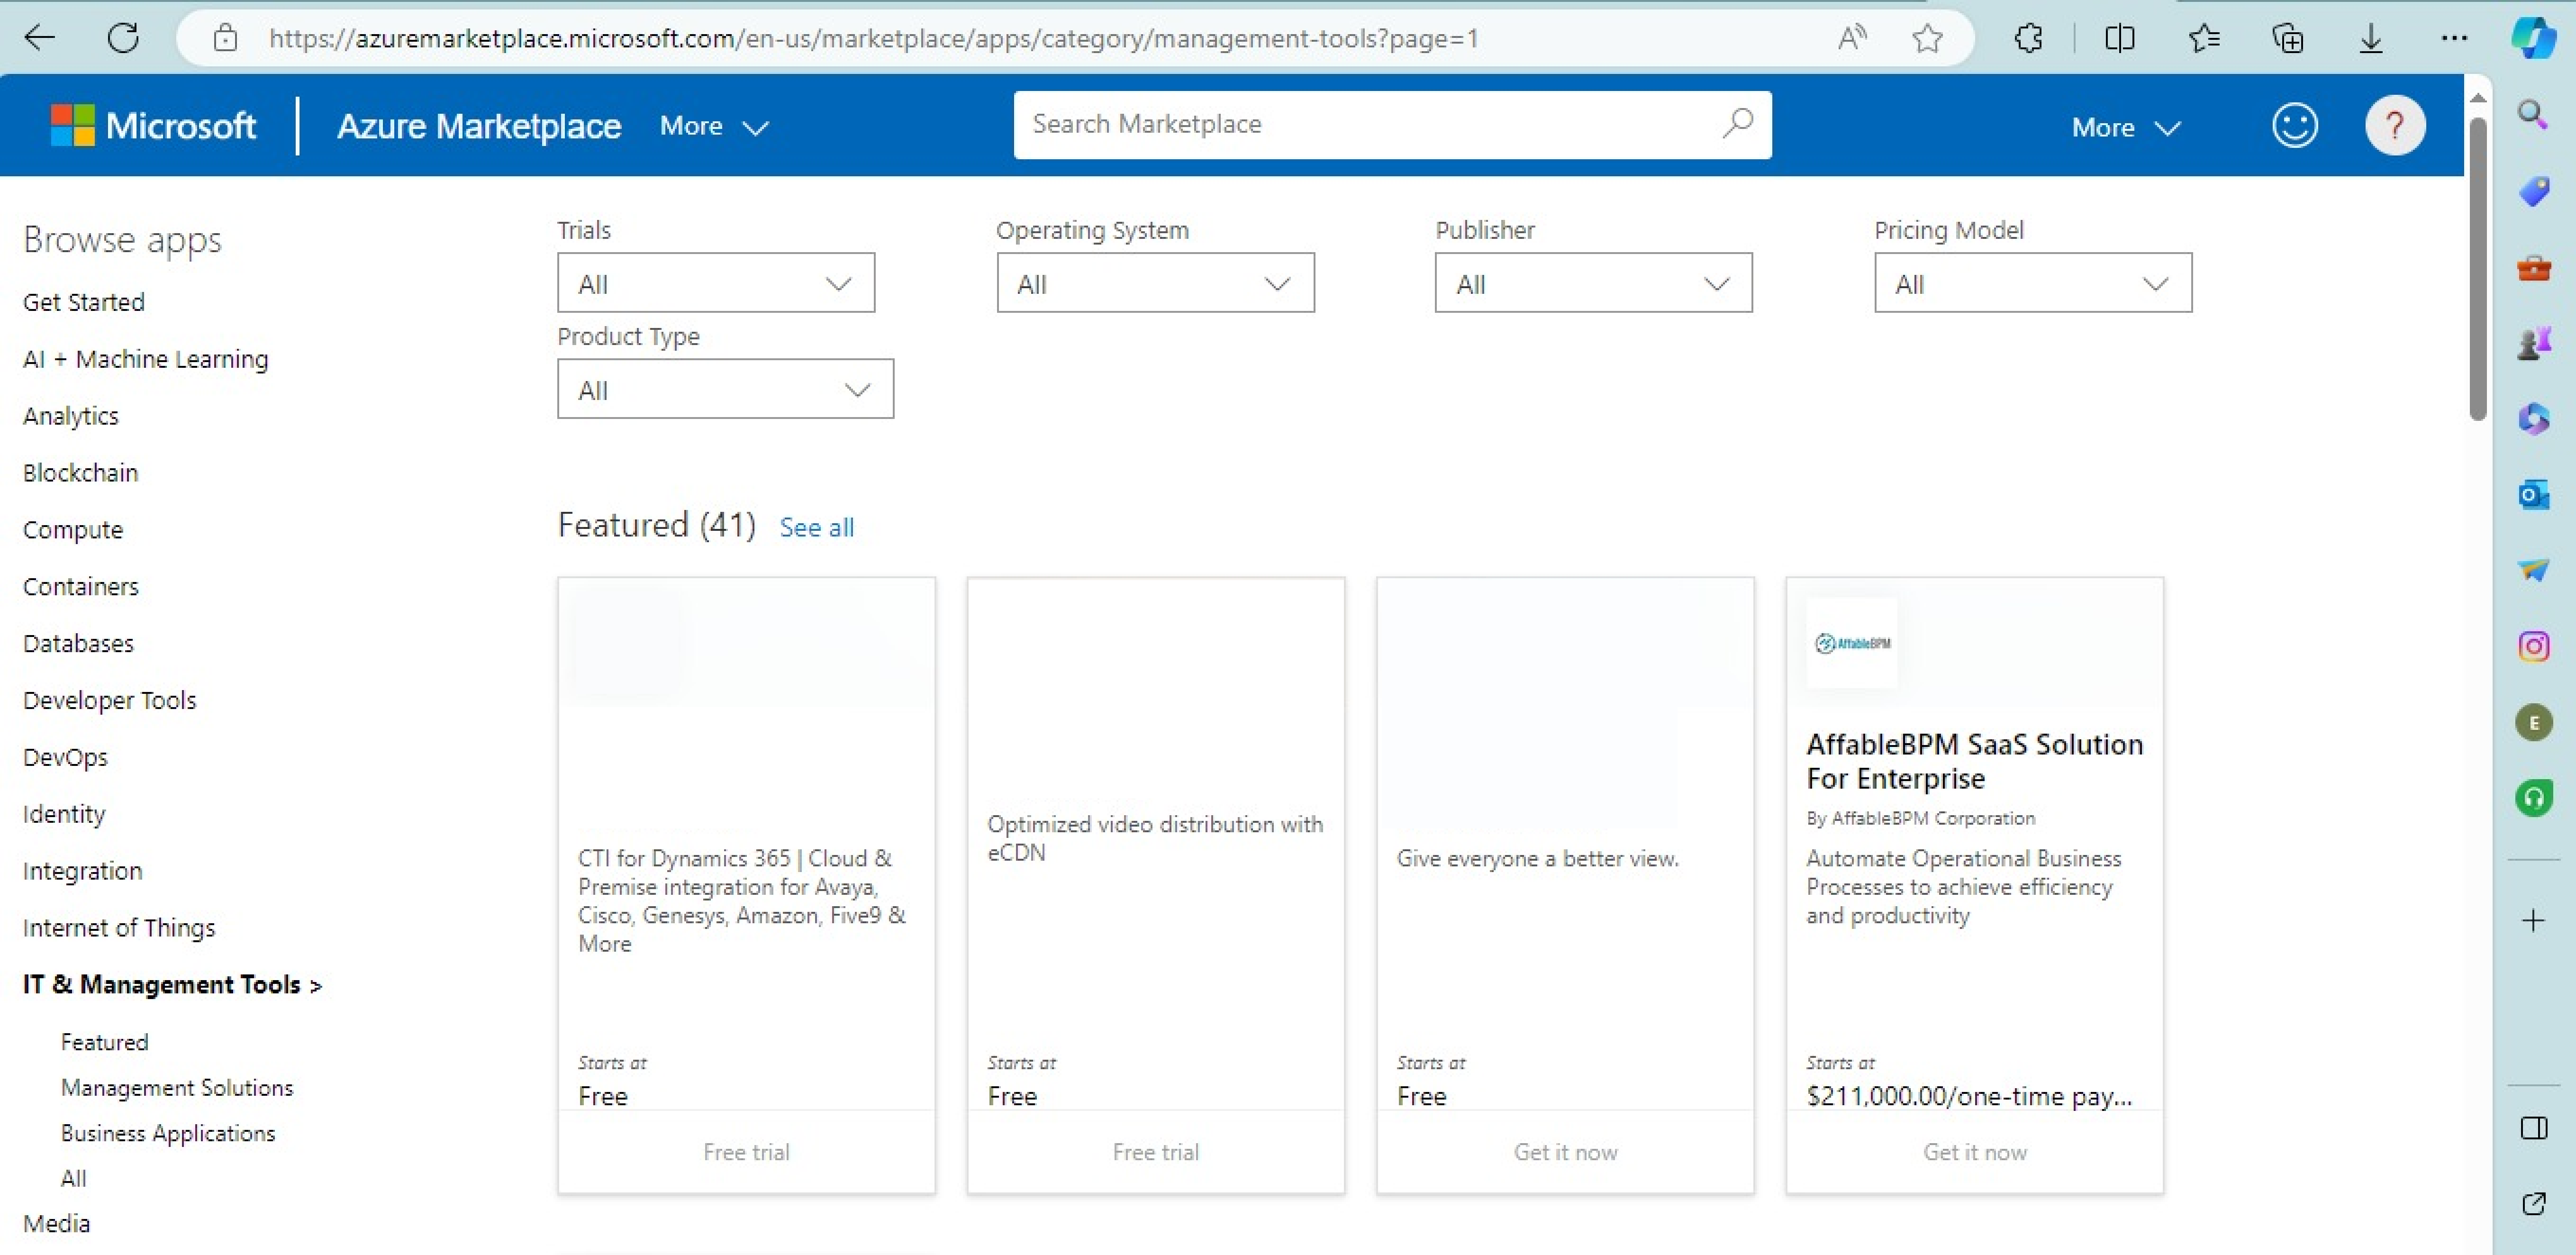
Task: Open help via the question mark icon
Action: (x=2395, y=124)
